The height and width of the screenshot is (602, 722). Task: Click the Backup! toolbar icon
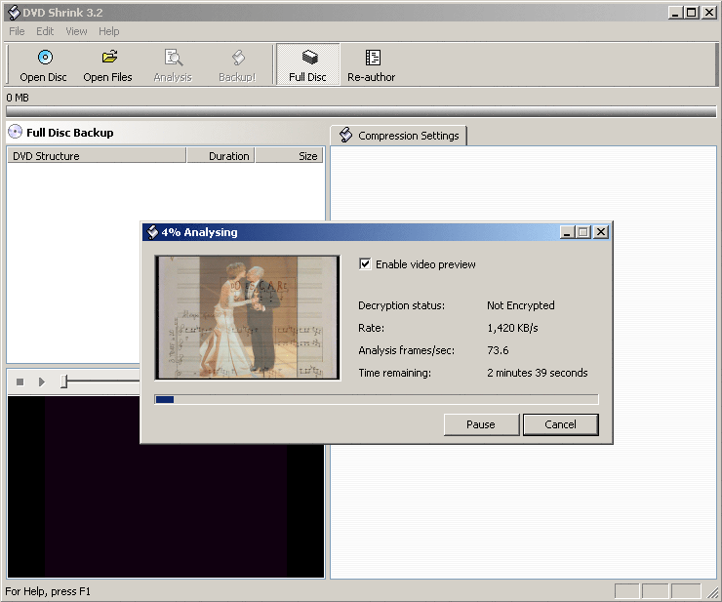(x=238, y=58)
